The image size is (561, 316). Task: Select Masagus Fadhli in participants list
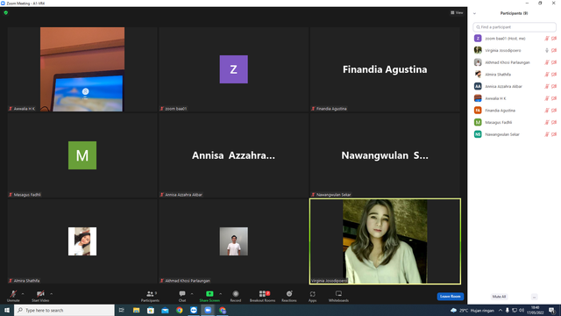tap(515, 122)
